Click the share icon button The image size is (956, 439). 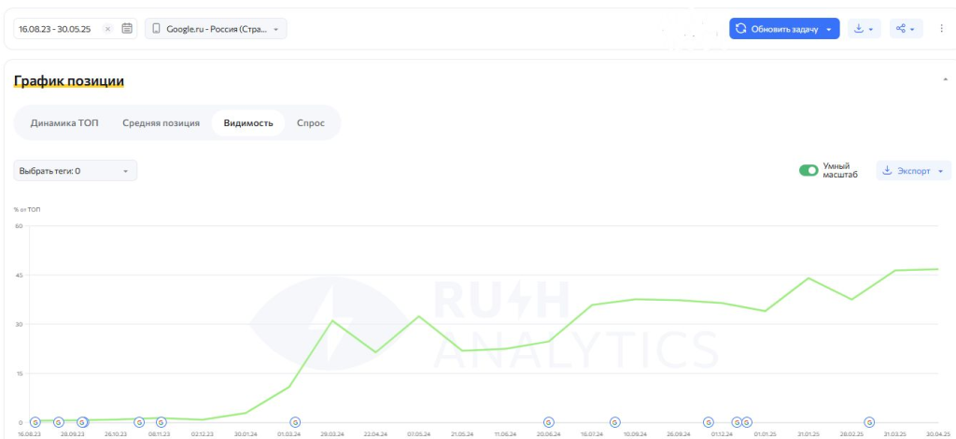click(x=905, y=29)
